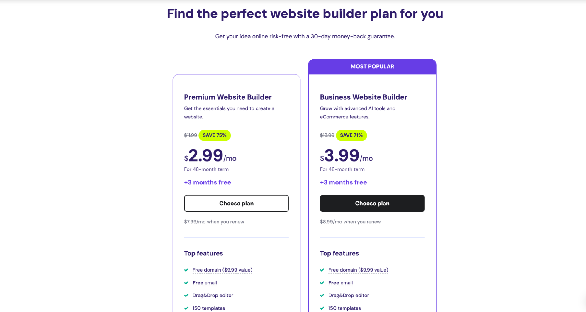Click the checkmark beside Free email in Premium plan
This screenshot has width=586, height=312.
[x=187, y=283]
